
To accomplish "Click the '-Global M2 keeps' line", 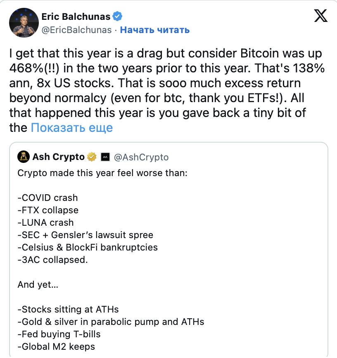I will point(56,346).
